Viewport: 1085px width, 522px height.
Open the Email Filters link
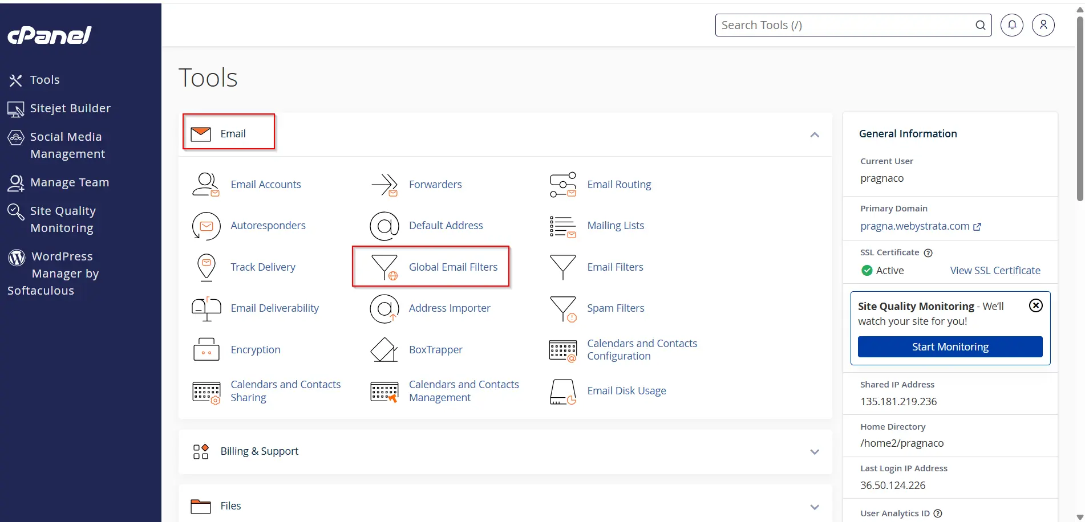[615, 267]
